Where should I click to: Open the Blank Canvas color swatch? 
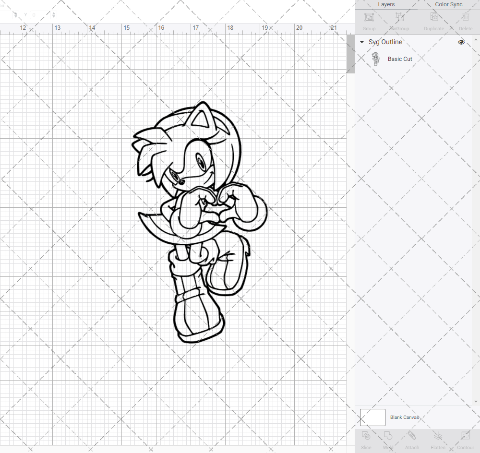tap(372, 417)
